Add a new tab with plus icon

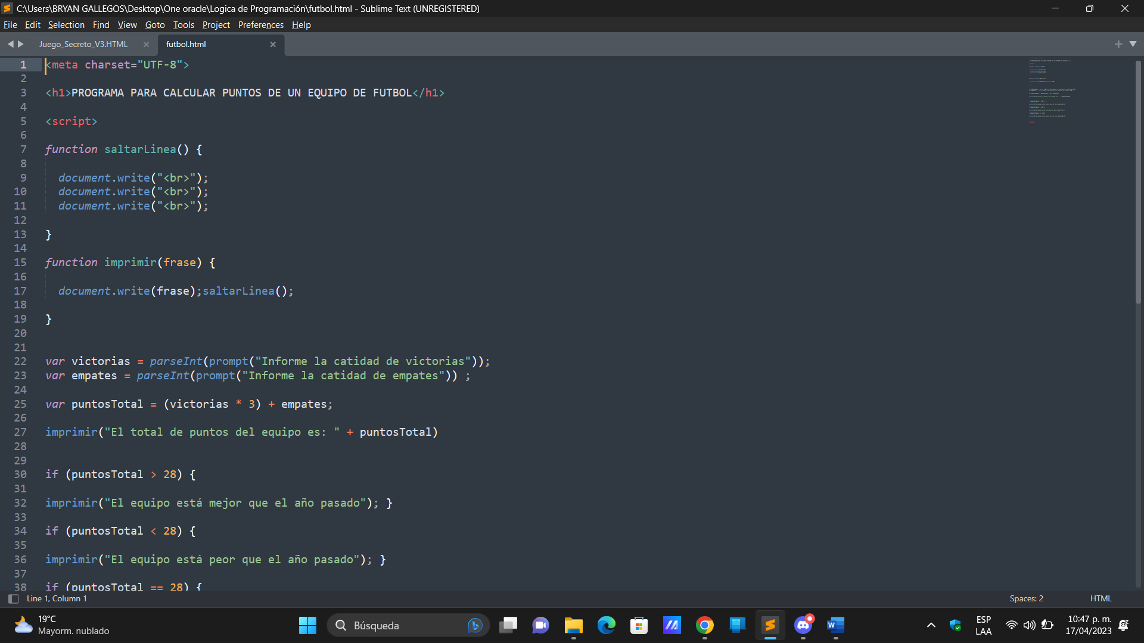(x=1118, y=44)
